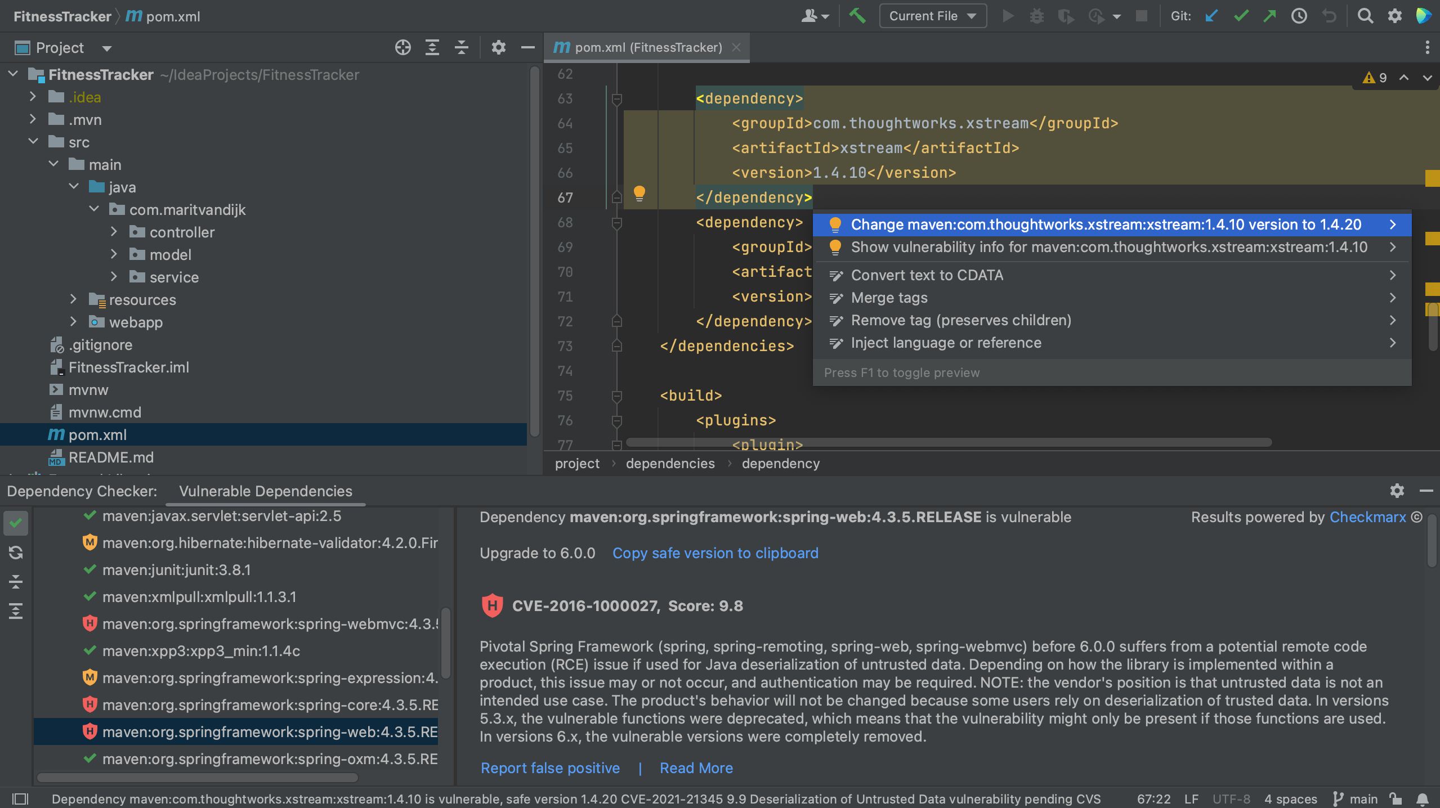Collapse the code fold at line 68

click(x=617, y=222)
